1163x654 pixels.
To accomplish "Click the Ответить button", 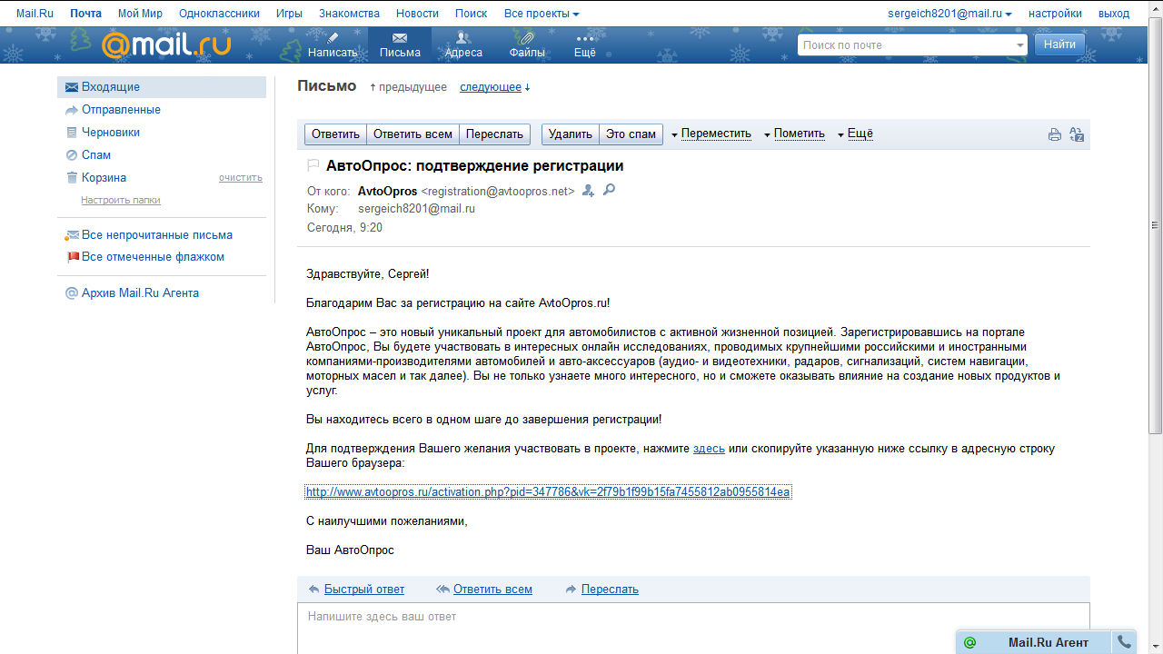I will pos(335,134).
